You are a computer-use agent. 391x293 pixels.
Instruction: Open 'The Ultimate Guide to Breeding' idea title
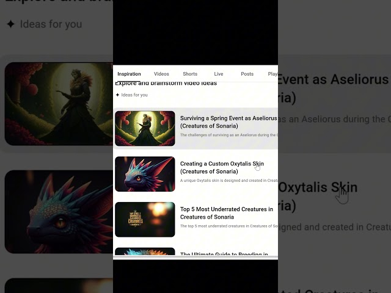tap(224, 254)
